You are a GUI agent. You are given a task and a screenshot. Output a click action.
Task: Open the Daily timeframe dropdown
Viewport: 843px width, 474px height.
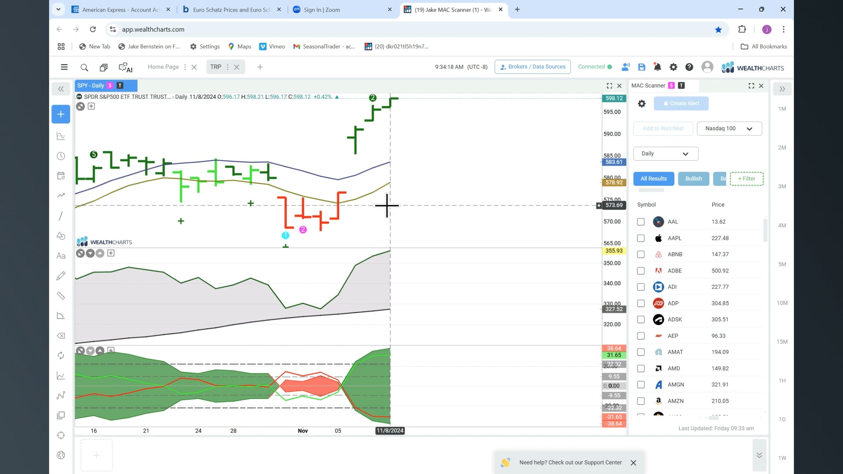pos(666,154)
